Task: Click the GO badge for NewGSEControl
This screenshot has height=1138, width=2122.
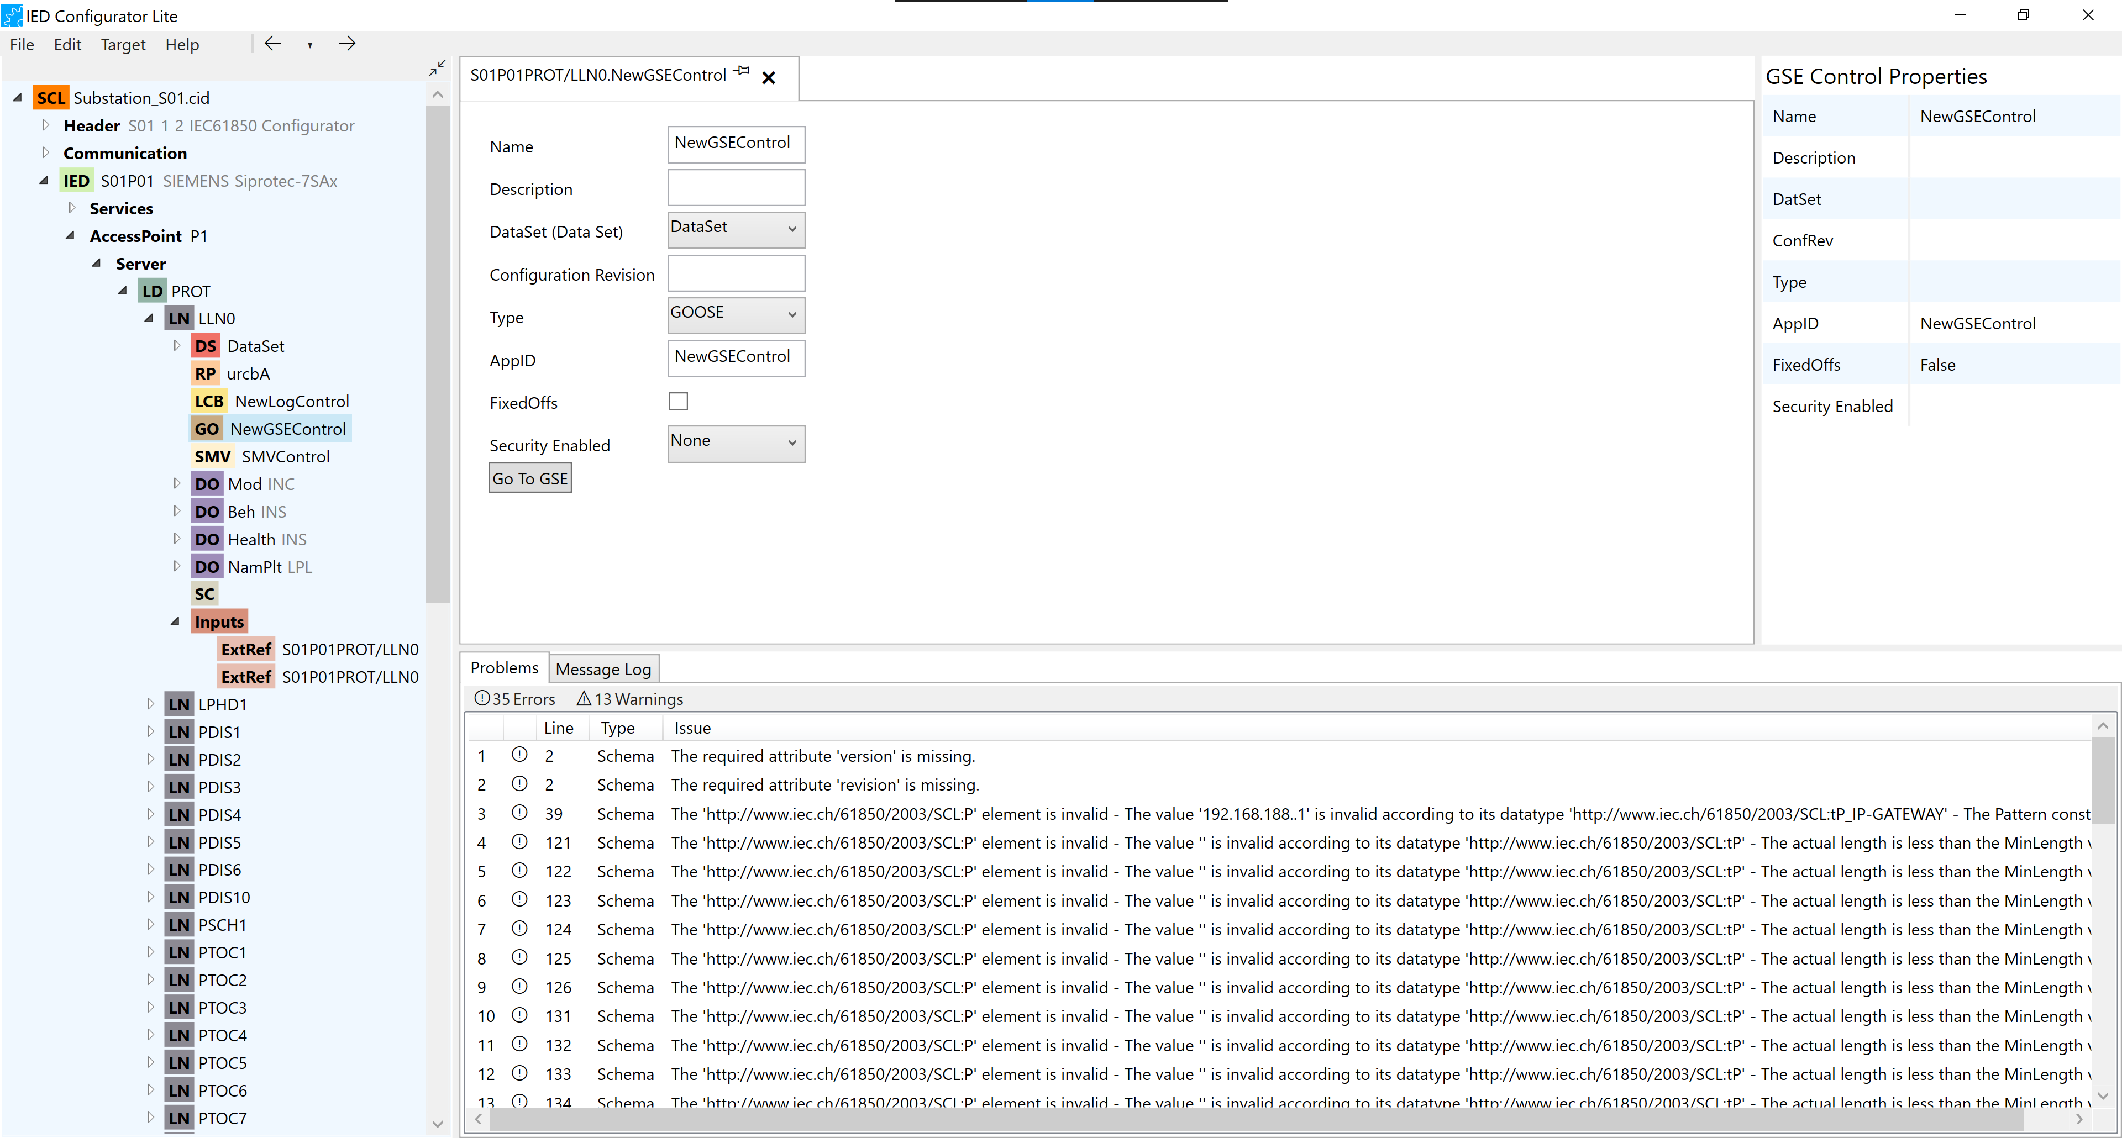Action: tap(207, 429)
